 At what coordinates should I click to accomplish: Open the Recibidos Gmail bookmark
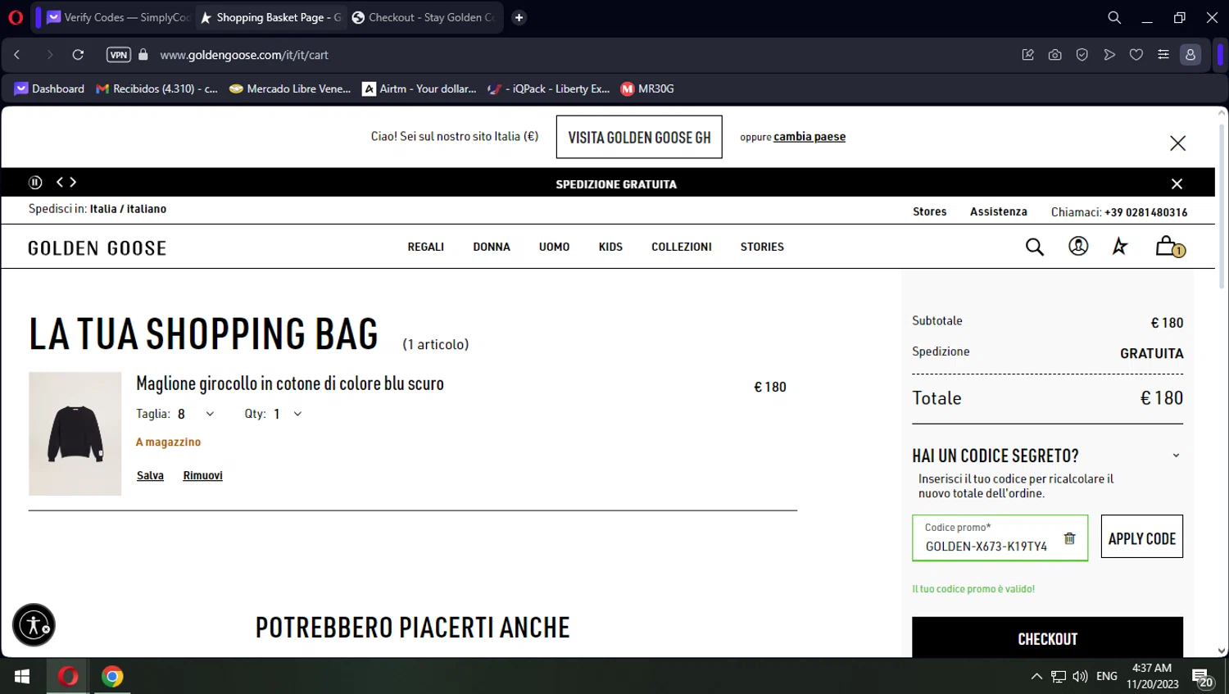156,88
